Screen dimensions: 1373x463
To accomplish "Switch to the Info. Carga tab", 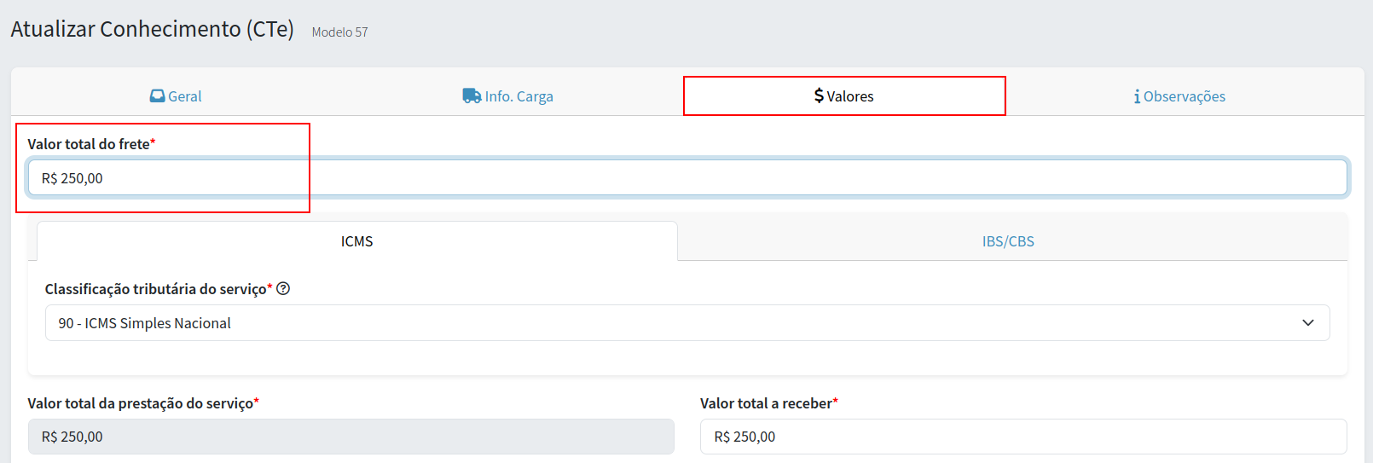I will tap(518, 96).
